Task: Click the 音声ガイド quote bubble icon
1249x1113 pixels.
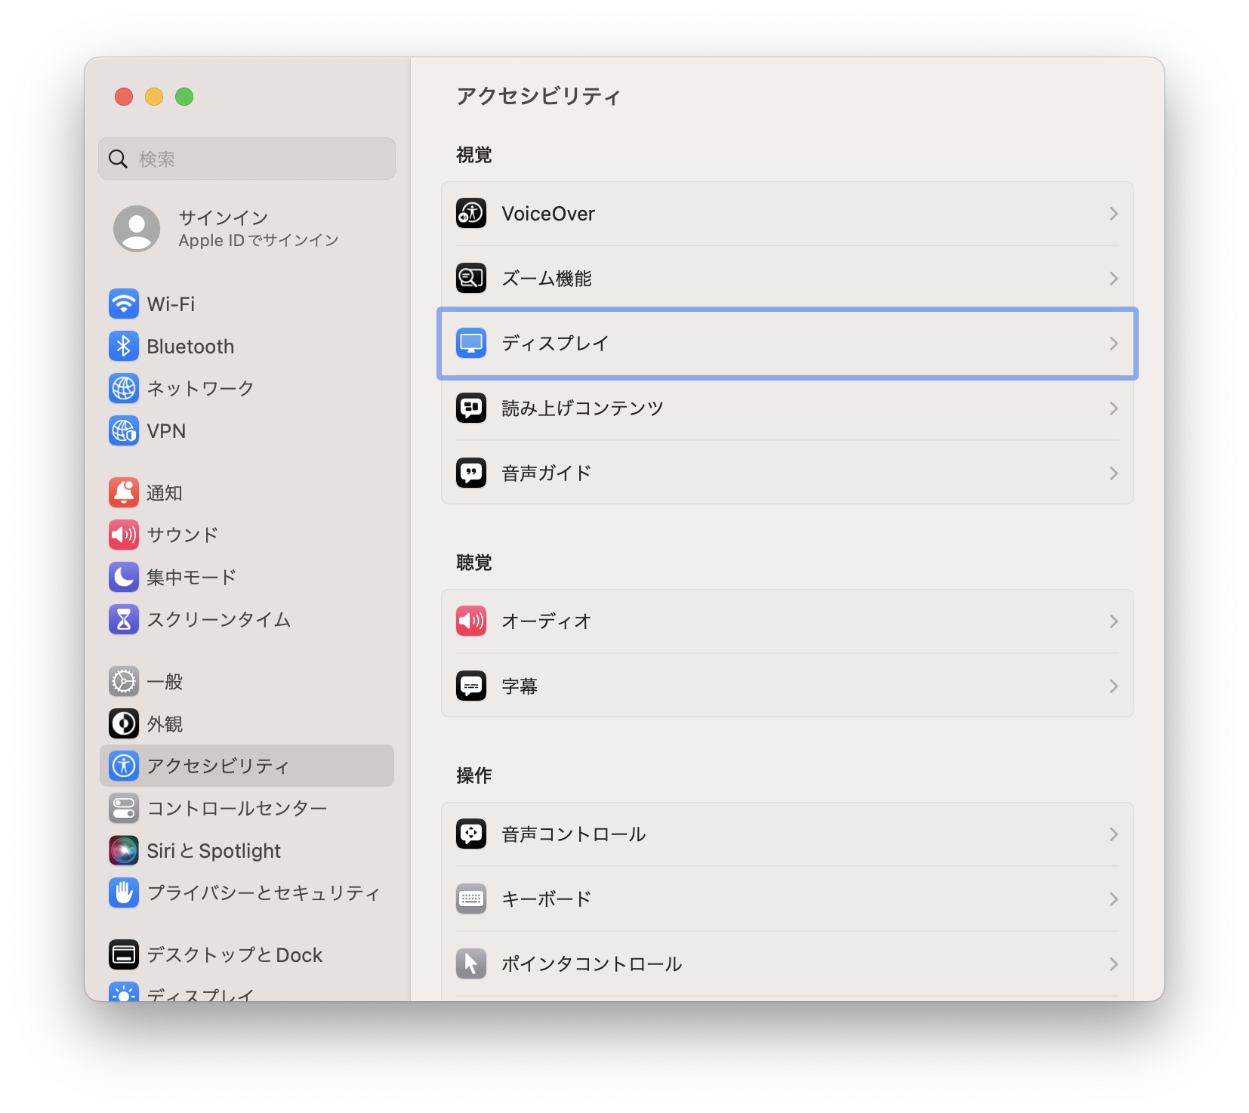Action: (471, 473)
